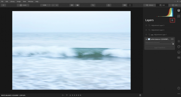Screen dimensions: 181x97
Task: Click the ocean wave photo on canvas
Action: [x=72, y=50]
